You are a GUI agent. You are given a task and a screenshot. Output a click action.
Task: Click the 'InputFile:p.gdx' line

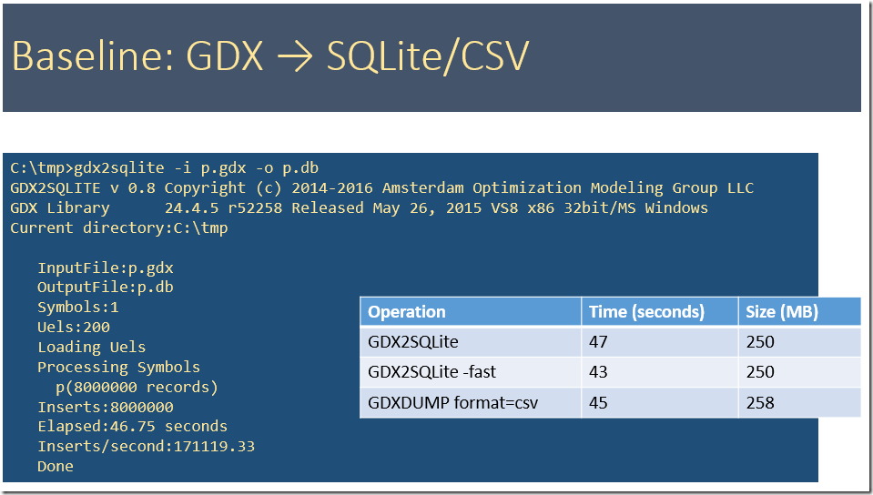click(x=106, y=268)
